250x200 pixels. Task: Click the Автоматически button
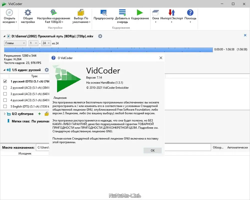pos(237,147)
